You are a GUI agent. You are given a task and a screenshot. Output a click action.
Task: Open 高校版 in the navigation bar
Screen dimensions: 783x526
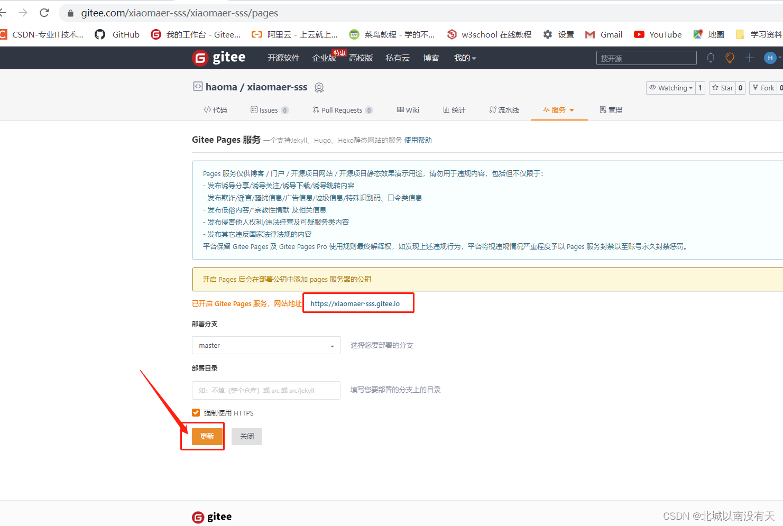361,58
